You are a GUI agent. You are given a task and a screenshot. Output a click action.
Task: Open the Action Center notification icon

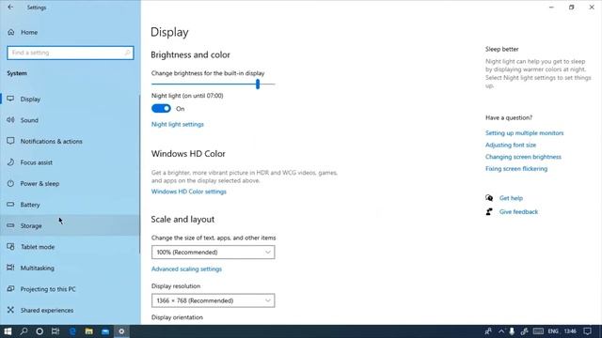pyautogui.click(x=587, y=331)
